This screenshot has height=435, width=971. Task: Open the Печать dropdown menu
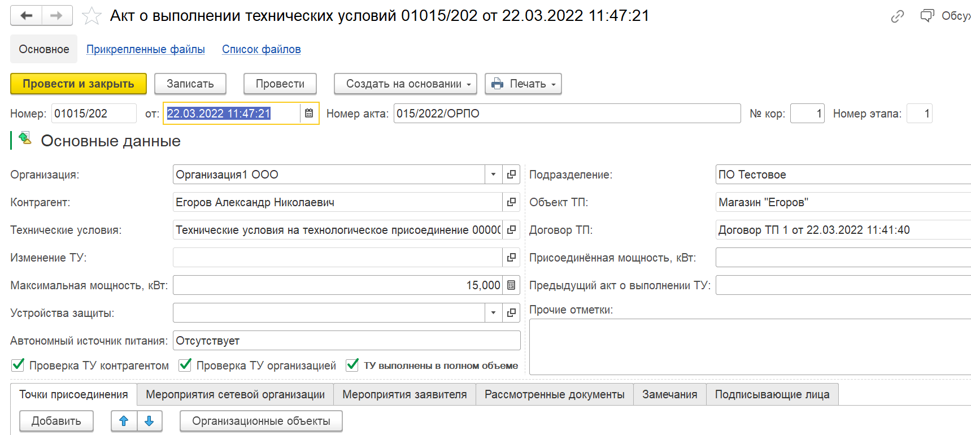523,84
